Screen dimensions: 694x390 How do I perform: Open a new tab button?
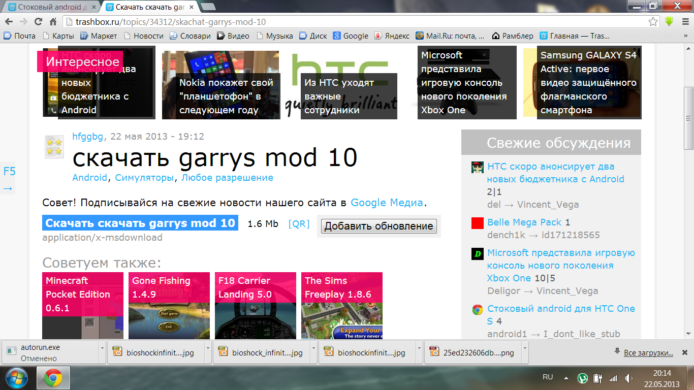tap(208, 7)
